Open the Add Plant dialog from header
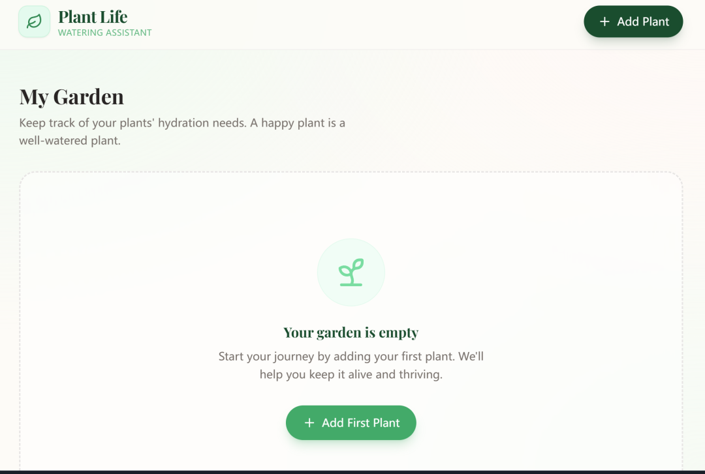The height and width of the screenshot is (474, 705). coord(633,22)
